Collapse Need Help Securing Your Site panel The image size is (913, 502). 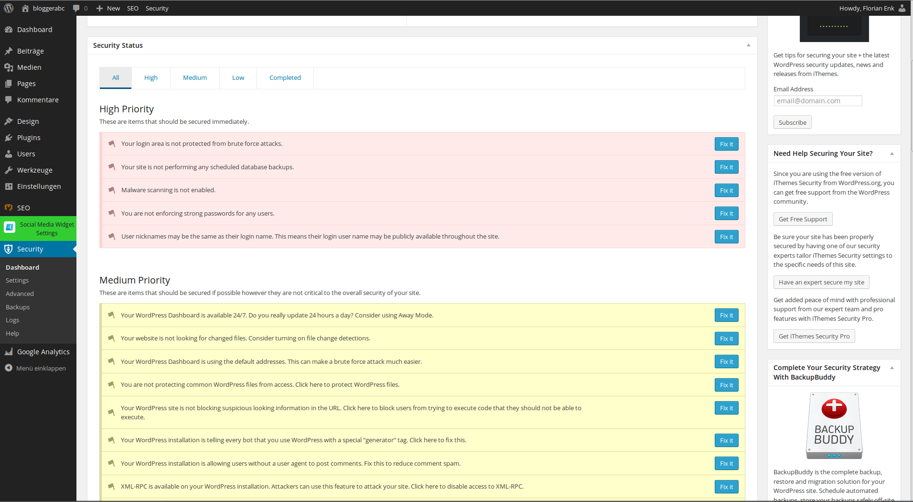click(892, 153)
